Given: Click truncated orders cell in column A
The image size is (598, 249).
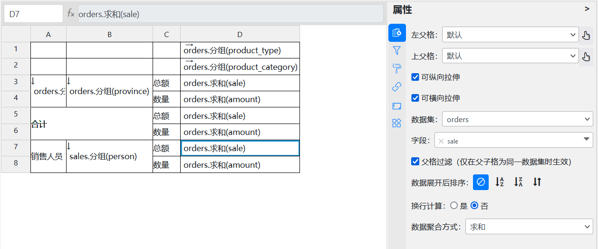Looking at the screenshot, I should 48,91.
